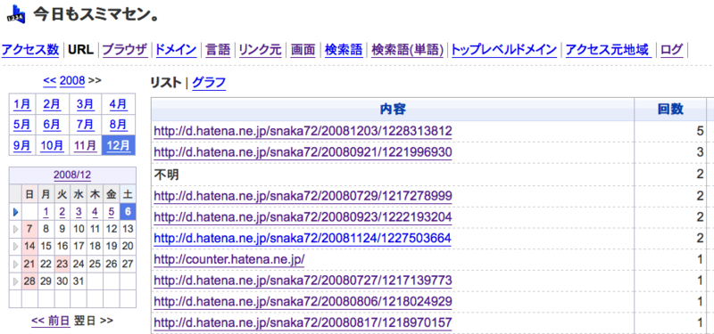Screen dimensions: 714x334
Task: Open URL ending 20080817/1218970157
Action: click(x=303, y=323)
